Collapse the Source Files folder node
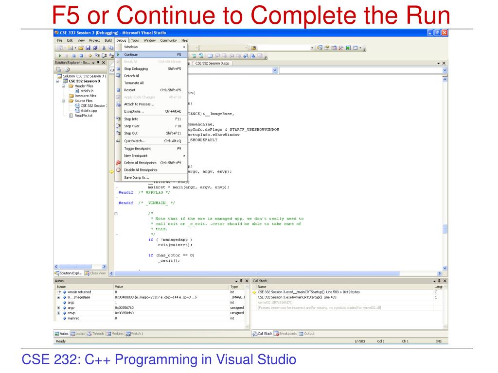 pyautogui.click(x=63, y=101)
